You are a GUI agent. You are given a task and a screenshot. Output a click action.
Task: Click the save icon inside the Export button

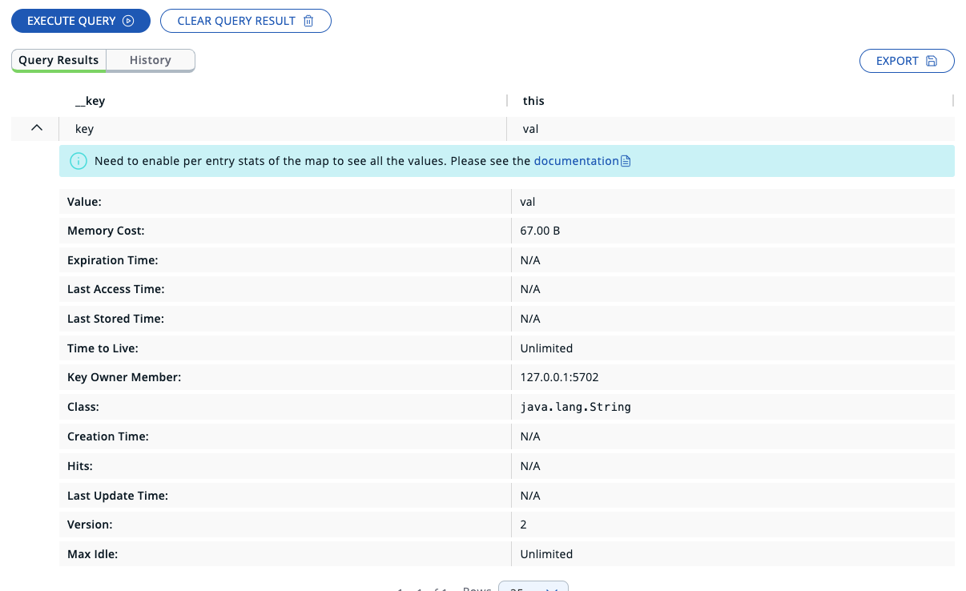tap(931, 60)
